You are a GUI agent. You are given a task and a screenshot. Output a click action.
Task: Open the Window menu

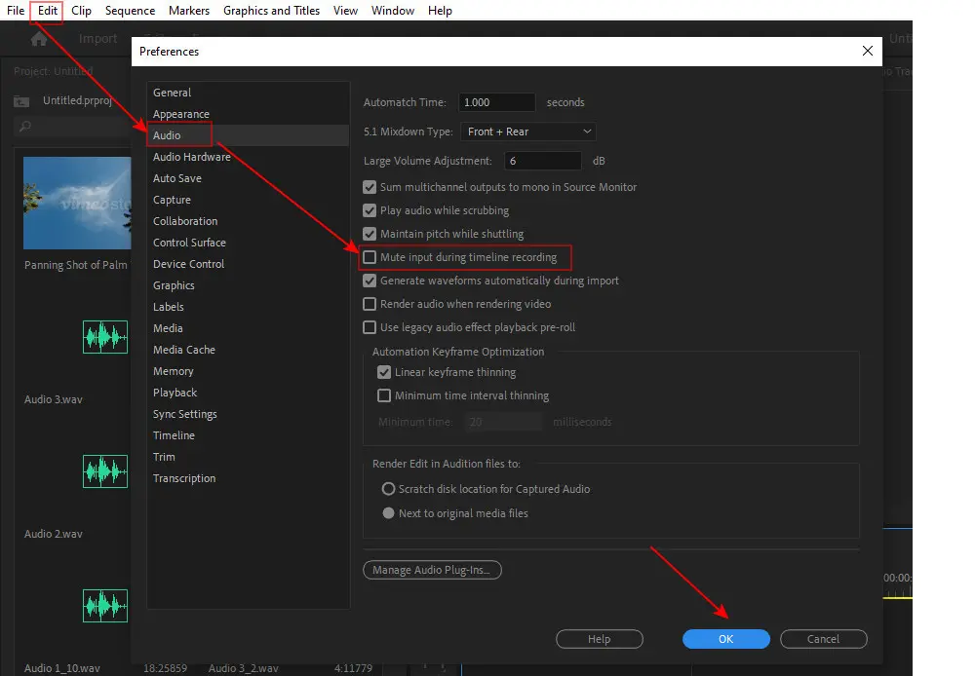point(392,11)
